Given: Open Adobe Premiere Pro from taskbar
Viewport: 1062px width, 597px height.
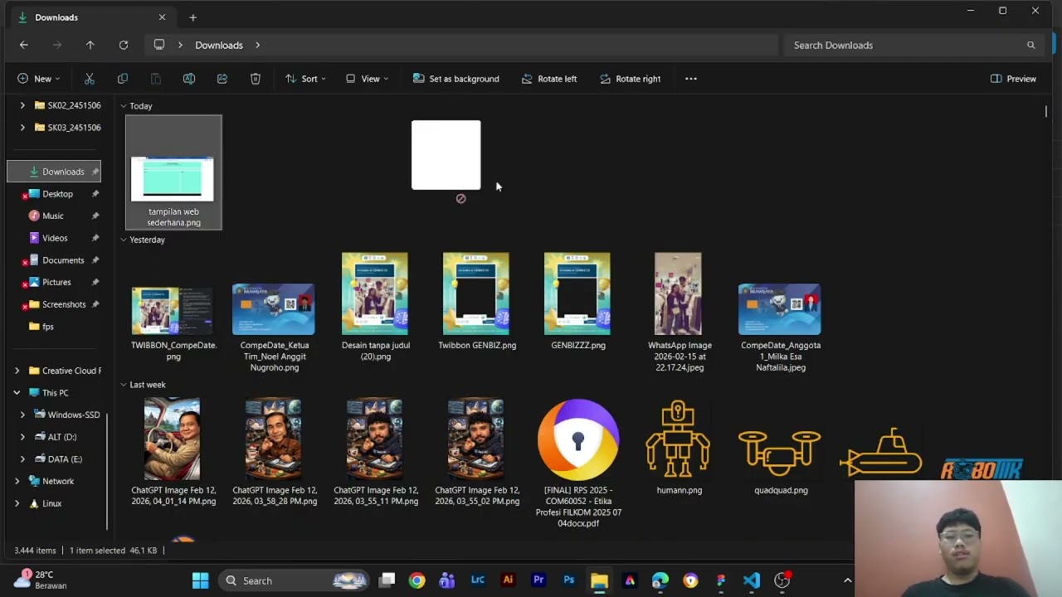Looking at the screenshot, I should pyautogui.click(x=538, y=580).
